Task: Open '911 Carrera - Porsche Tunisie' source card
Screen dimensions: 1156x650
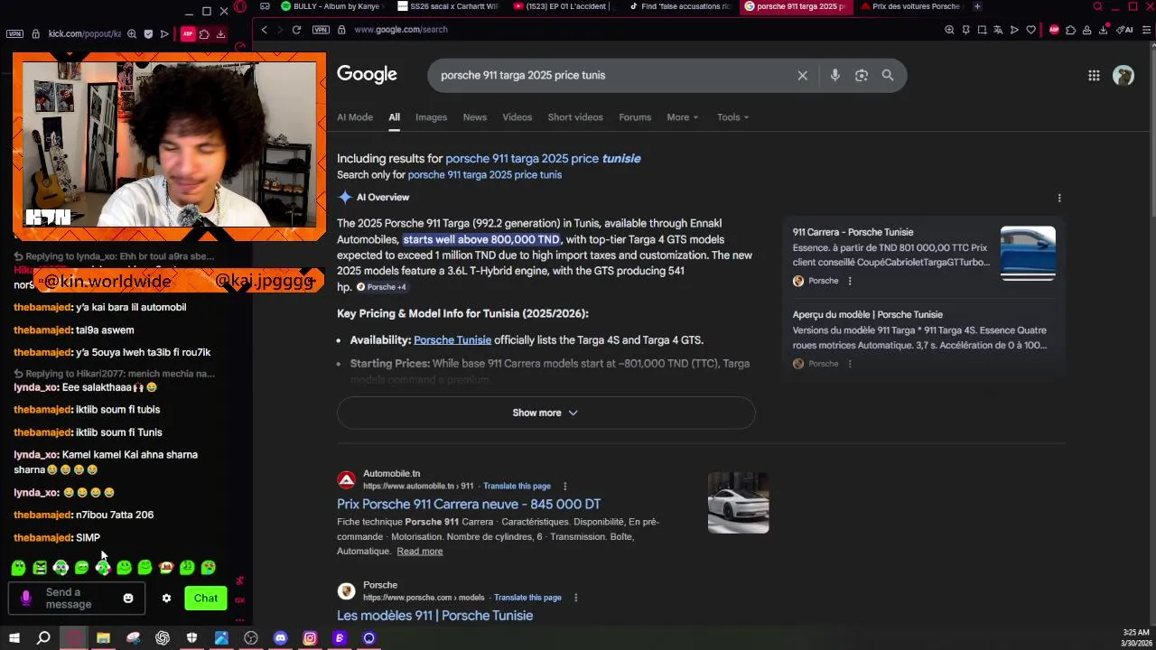Action: click(853, 232)
